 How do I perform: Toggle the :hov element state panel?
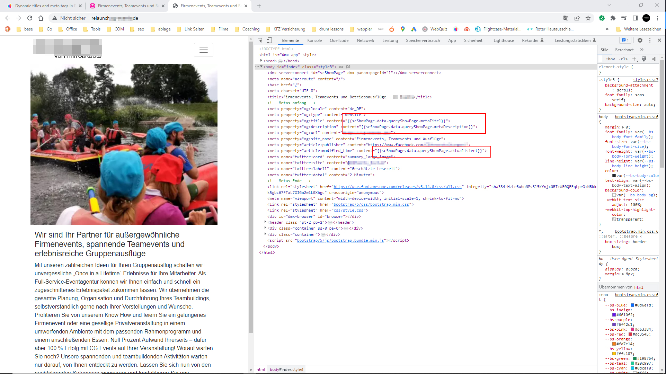pyautogui.click(x=610, y=59)
